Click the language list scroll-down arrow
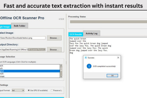The image size is (147, 98). pyautogui.click(x=61, y=77)
